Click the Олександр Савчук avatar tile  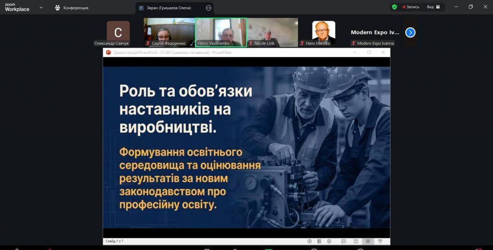118,32
